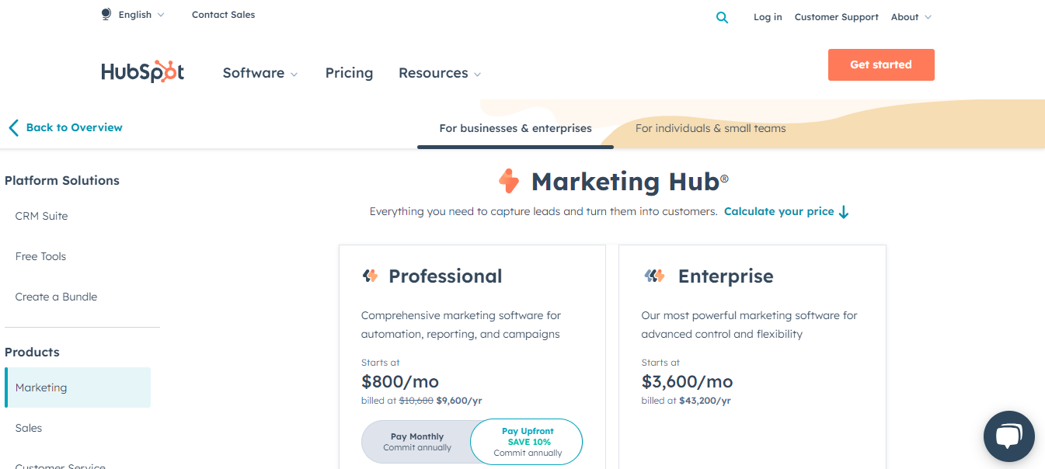Open the Software dropdown menu
Image resolution: width=1045 pixels, height=469 pixels.
coord(260,73)
